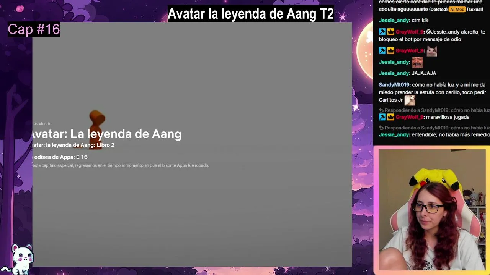
Task: Click the crown badge on the 'alaroña' message
Action: 390,32
